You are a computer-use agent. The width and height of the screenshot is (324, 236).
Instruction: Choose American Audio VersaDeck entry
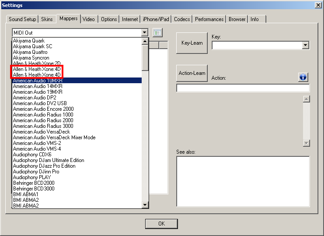[77, 132]
